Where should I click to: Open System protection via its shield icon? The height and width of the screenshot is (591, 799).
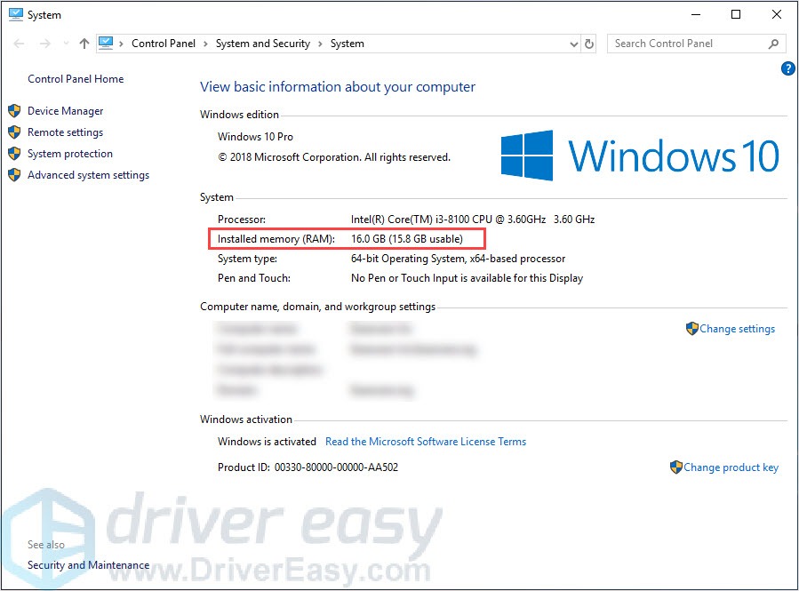(x=14, y=153)
